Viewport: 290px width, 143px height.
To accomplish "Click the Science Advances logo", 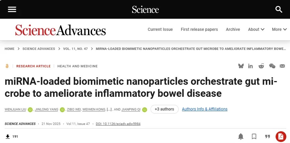I will pos(61,30).
